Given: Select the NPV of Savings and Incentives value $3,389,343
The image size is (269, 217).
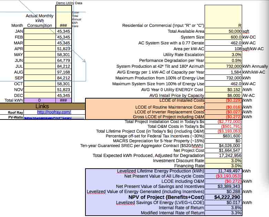Looking at the screenshot, I should [223, 186].
